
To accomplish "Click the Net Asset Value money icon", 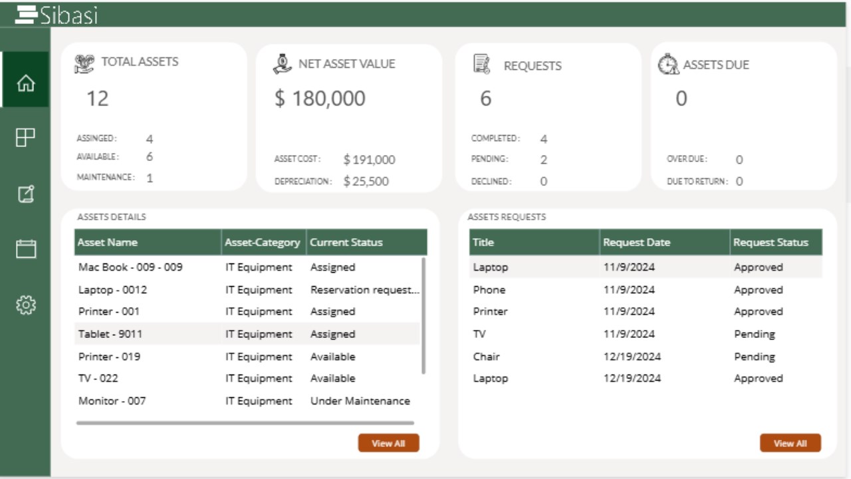I will pyautogui.click(x=283, y=63).
